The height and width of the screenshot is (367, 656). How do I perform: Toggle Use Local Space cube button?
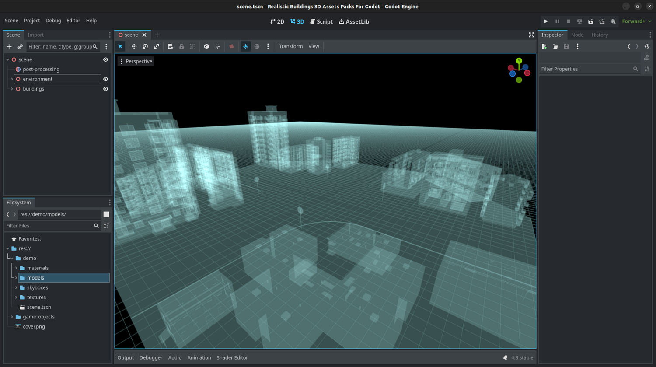[x=206, y=46]
